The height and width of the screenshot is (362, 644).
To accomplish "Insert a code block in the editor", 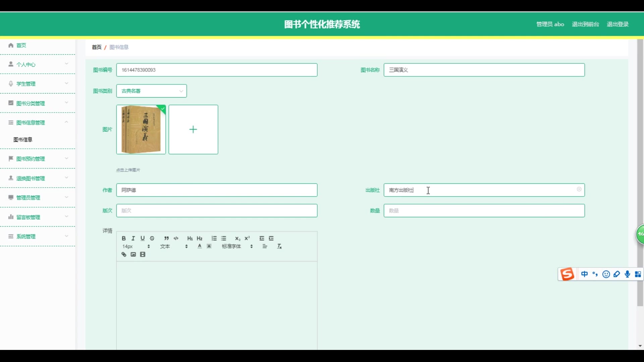I will [x=176, y=238].
